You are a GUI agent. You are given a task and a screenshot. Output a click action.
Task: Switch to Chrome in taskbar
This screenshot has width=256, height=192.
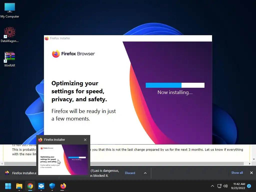coord(30,186)
